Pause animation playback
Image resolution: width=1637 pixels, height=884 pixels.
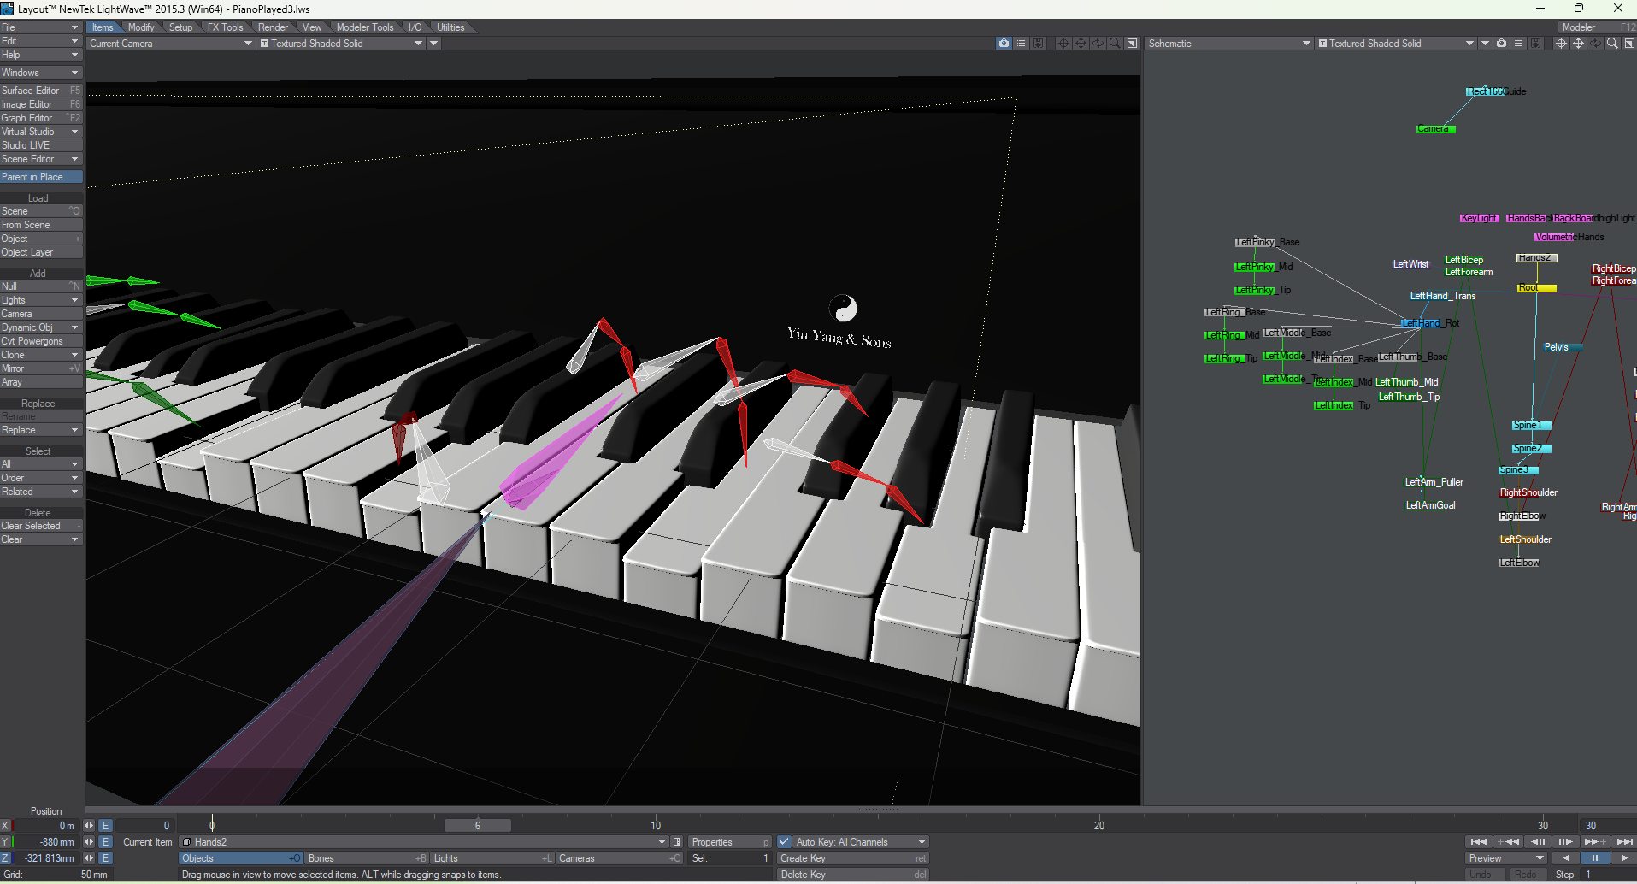1595,858
